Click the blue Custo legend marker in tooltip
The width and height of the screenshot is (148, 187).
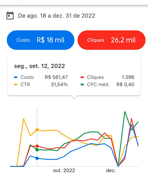[16, 77]
